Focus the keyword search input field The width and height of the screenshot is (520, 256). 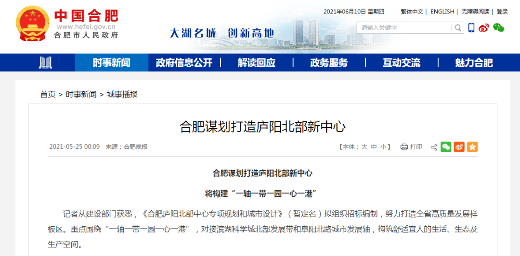tap(404, 28)
